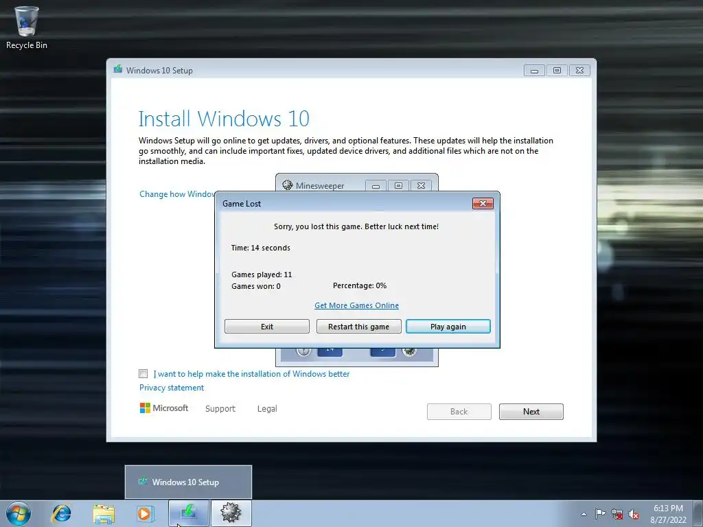This screenshot has height=527, width=703.
Task: Maximize the Minesweeper window
Action: (x=398, y=185)
